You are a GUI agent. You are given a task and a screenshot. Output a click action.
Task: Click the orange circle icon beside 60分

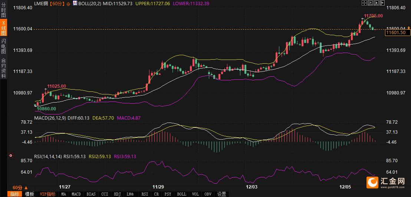pyautogui.click(x=68, y=3)
